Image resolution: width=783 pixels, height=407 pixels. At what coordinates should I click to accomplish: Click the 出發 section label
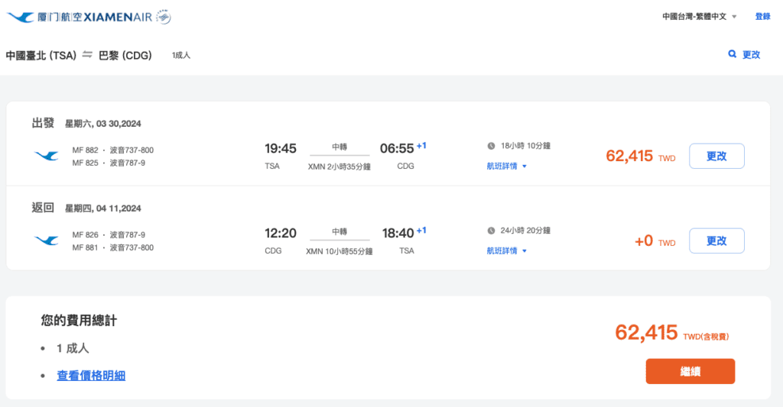(43, 123)
